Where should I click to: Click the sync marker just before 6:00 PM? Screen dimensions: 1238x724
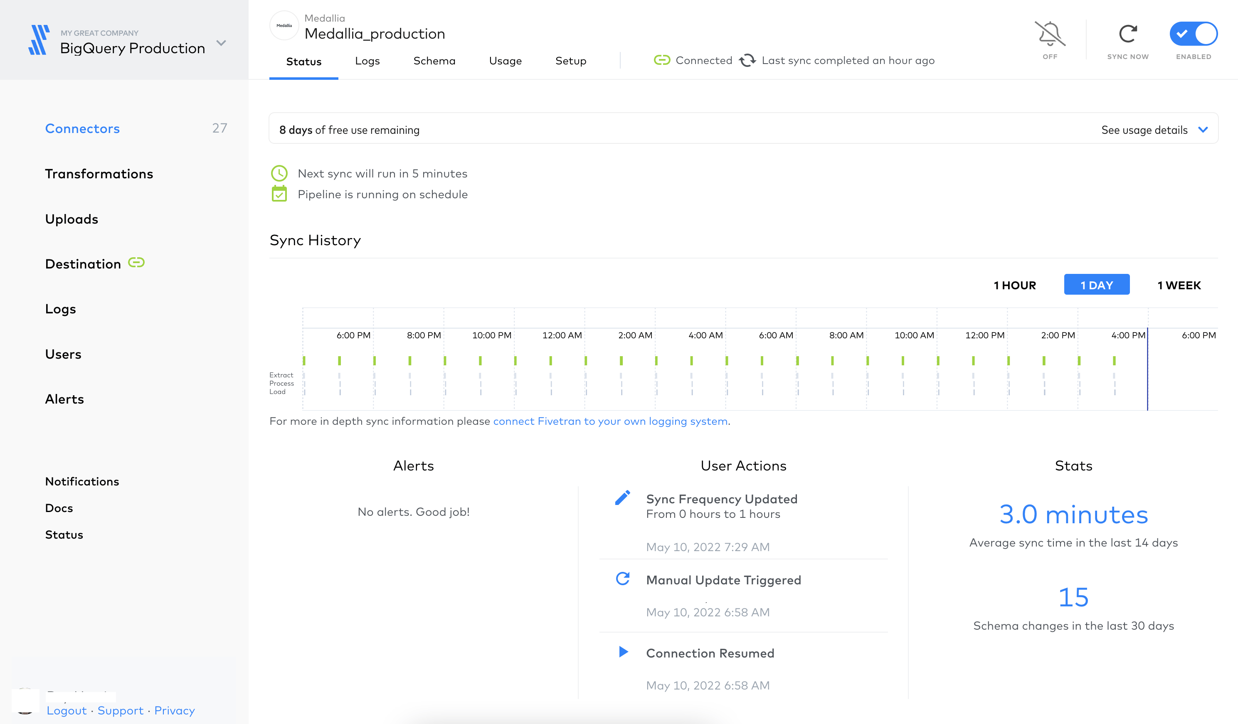[340, 361]
